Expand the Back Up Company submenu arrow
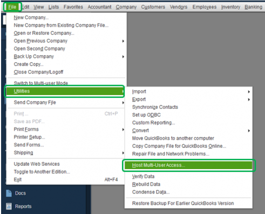Image resolution: width=265 pixels, height=214 pixels. [x=123, y=57]
